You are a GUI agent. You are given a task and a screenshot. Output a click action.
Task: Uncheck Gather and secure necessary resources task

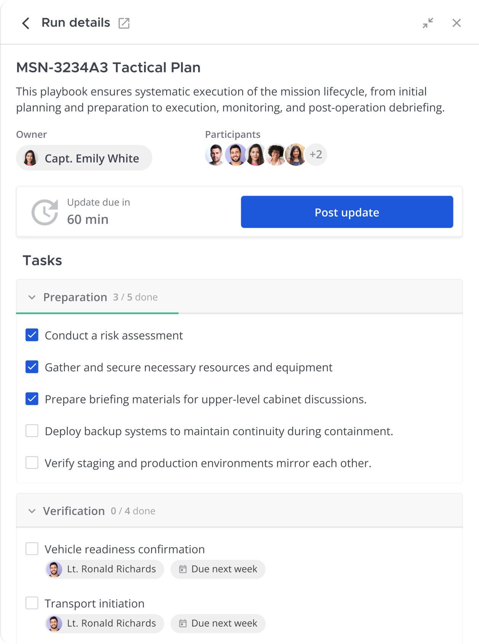(32, 367)
